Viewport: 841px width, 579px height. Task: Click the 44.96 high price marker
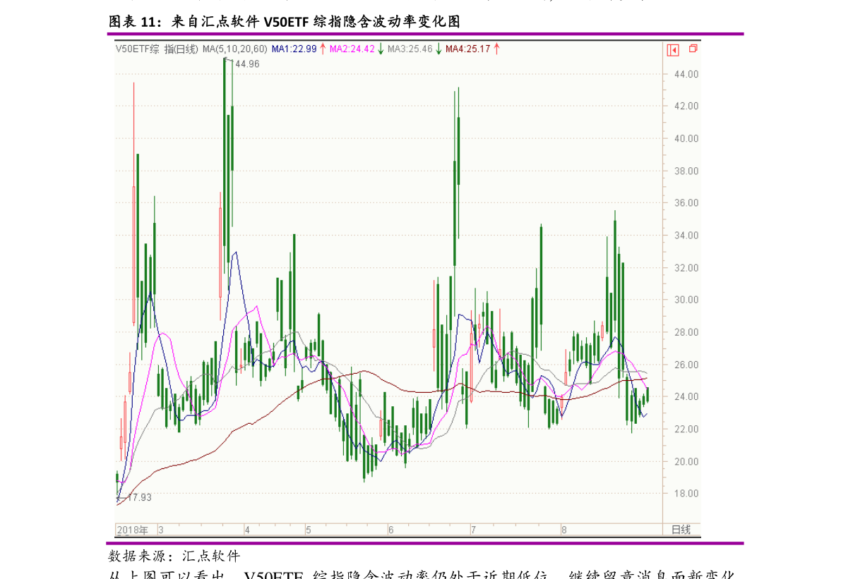point(247,64)
